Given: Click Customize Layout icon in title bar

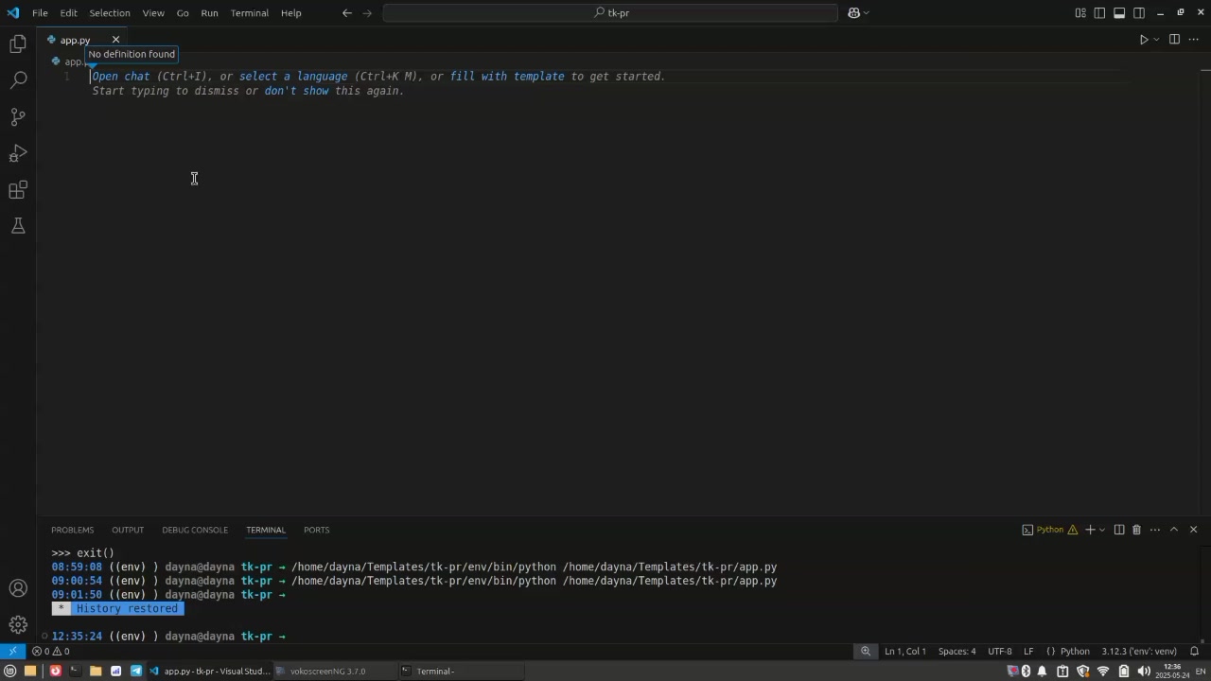Looking at the screenshot, I should coord(1080,13).
